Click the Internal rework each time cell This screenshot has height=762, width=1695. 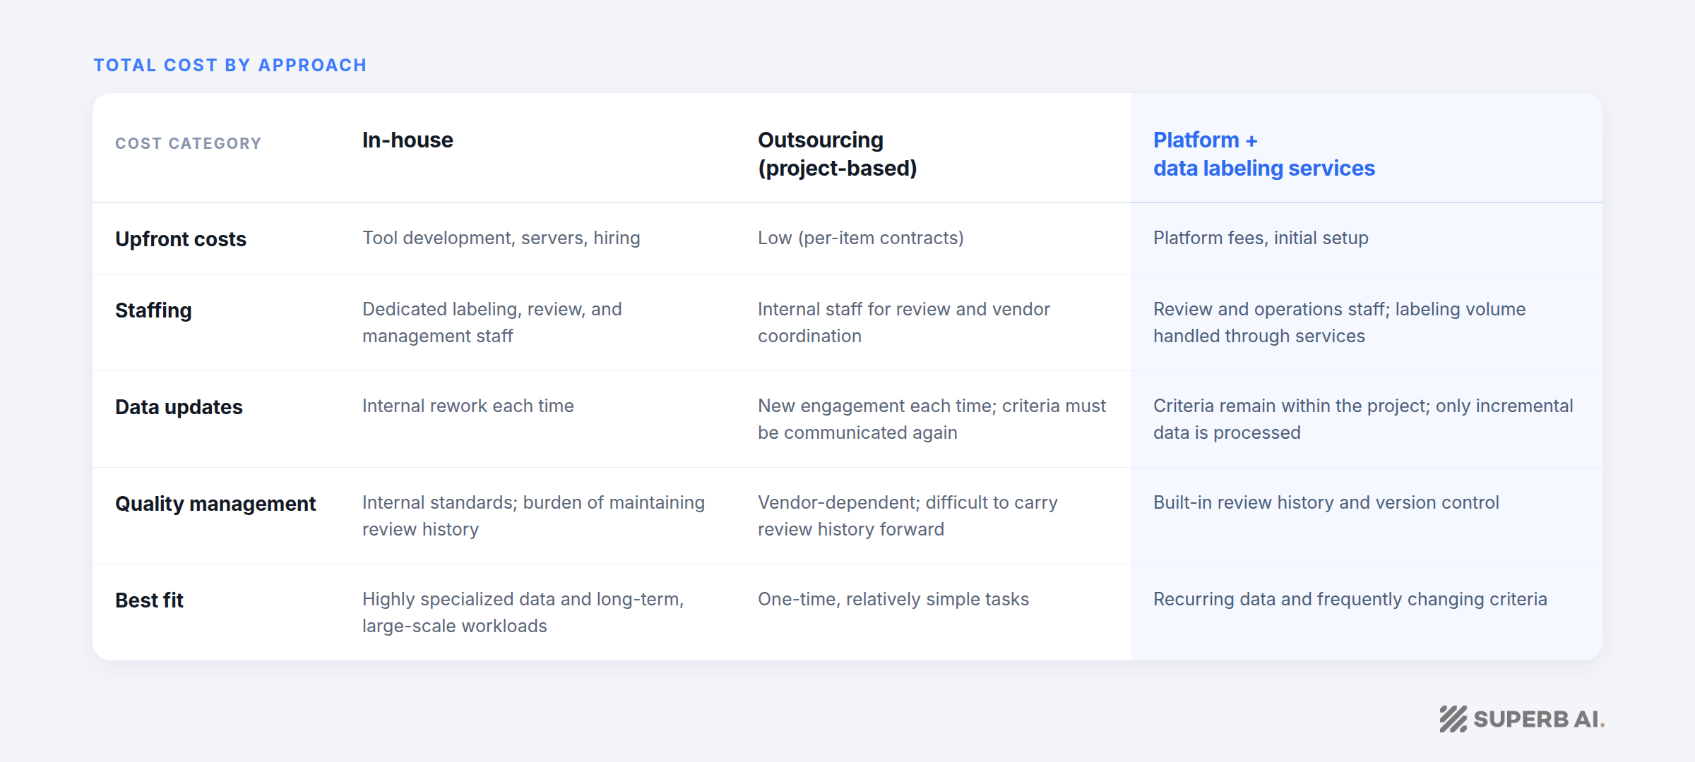tap(468, 406)
